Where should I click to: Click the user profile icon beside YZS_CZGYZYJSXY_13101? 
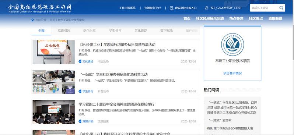pyautogui.click(x=207, y=8)
